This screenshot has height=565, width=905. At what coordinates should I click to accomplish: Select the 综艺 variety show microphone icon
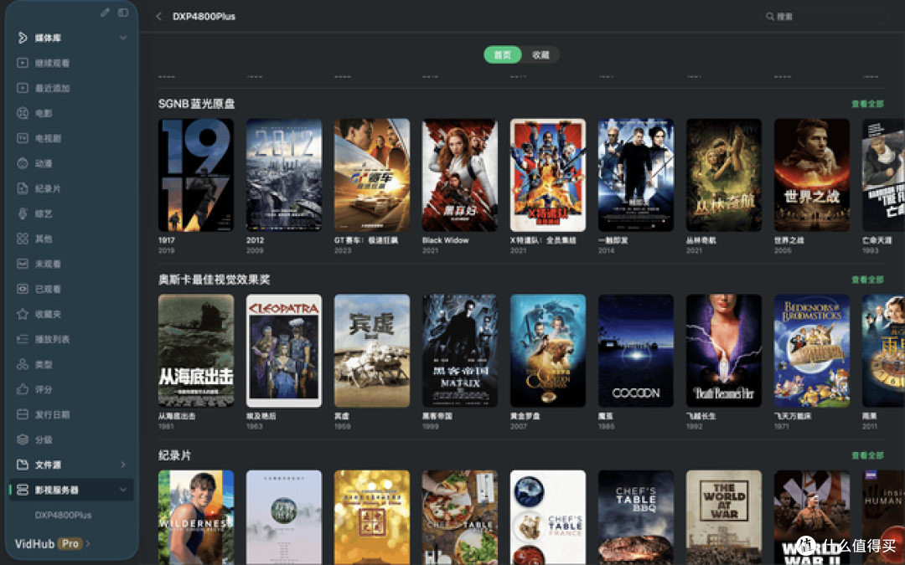pos(23,213)
